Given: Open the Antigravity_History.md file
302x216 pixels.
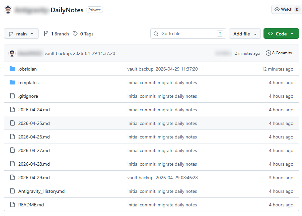Looking at the screenshot, I should (x=41, y=191).
